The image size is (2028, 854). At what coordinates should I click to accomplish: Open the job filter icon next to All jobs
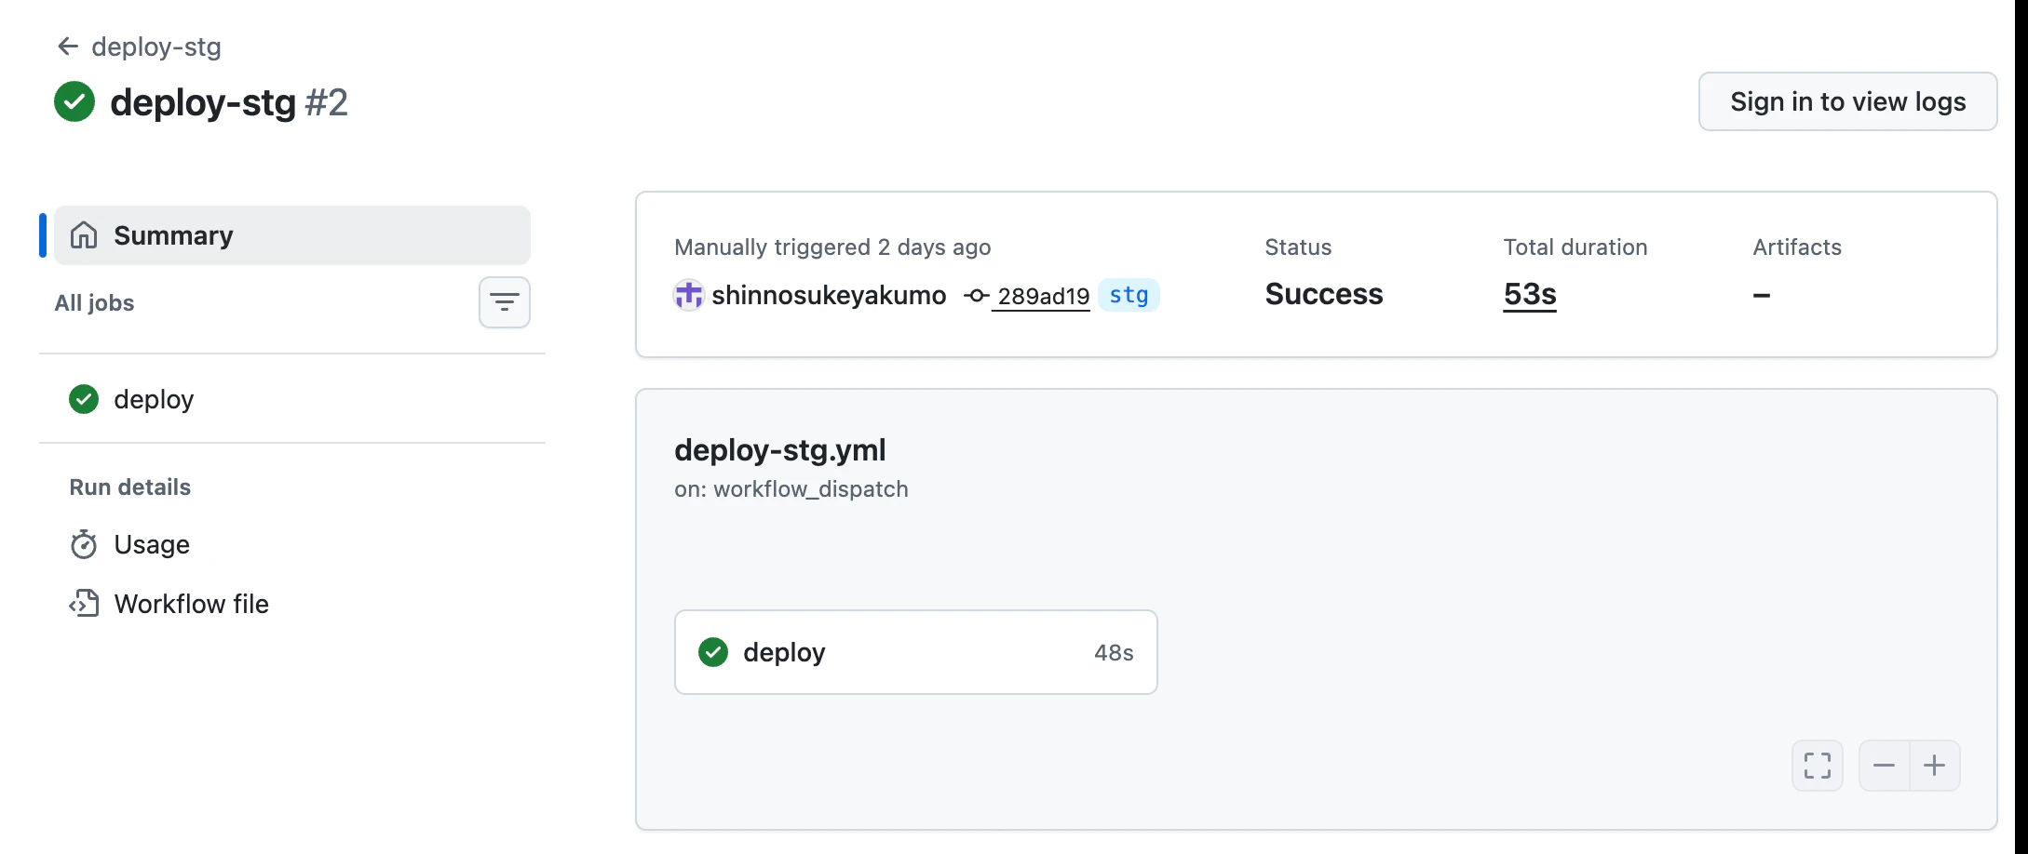click(x=505, y=302)
